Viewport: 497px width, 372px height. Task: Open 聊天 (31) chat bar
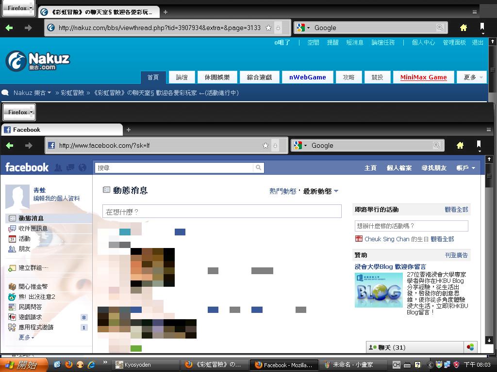414,347
